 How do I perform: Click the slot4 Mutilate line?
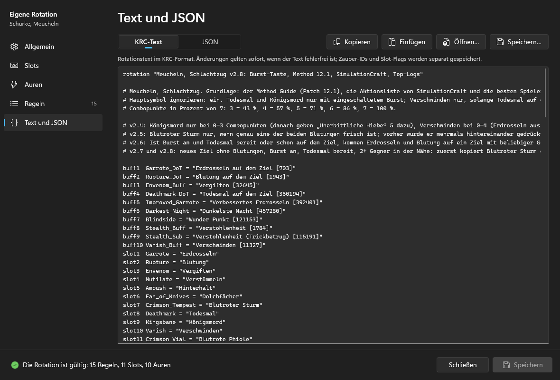174,279
